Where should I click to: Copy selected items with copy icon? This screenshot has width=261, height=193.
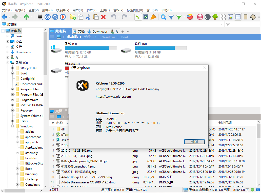(81, 17)
